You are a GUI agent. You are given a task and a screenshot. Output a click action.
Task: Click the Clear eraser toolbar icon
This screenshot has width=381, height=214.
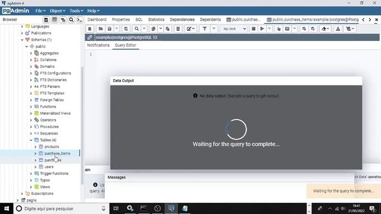[x=325, y=29]
